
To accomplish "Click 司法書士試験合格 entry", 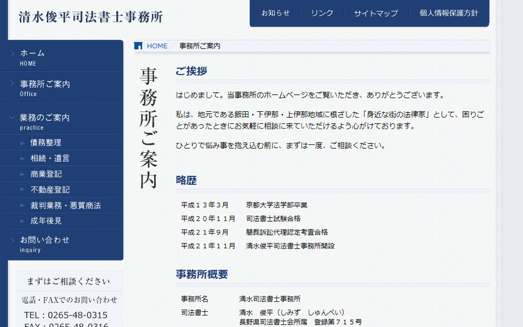I will (x=273, y=219).
